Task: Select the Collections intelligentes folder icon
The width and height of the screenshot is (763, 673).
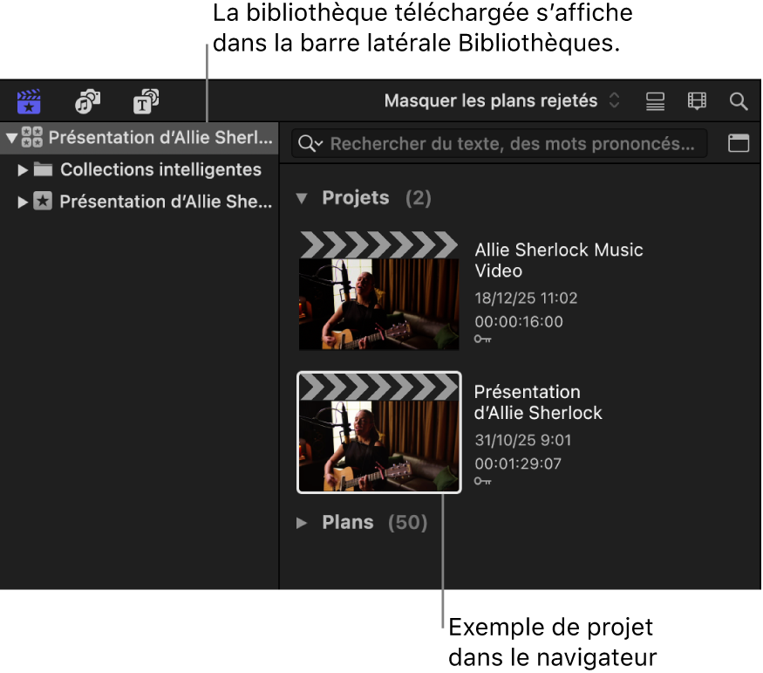Action: [43, 169]
